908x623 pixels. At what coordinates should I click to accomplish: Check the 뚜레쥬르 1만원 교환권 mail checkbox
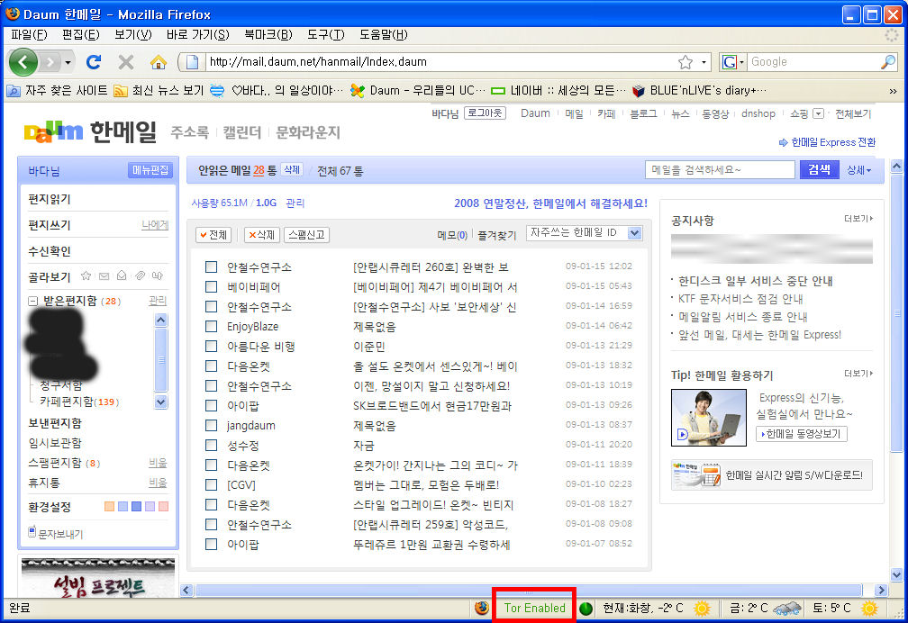point(212,545)
